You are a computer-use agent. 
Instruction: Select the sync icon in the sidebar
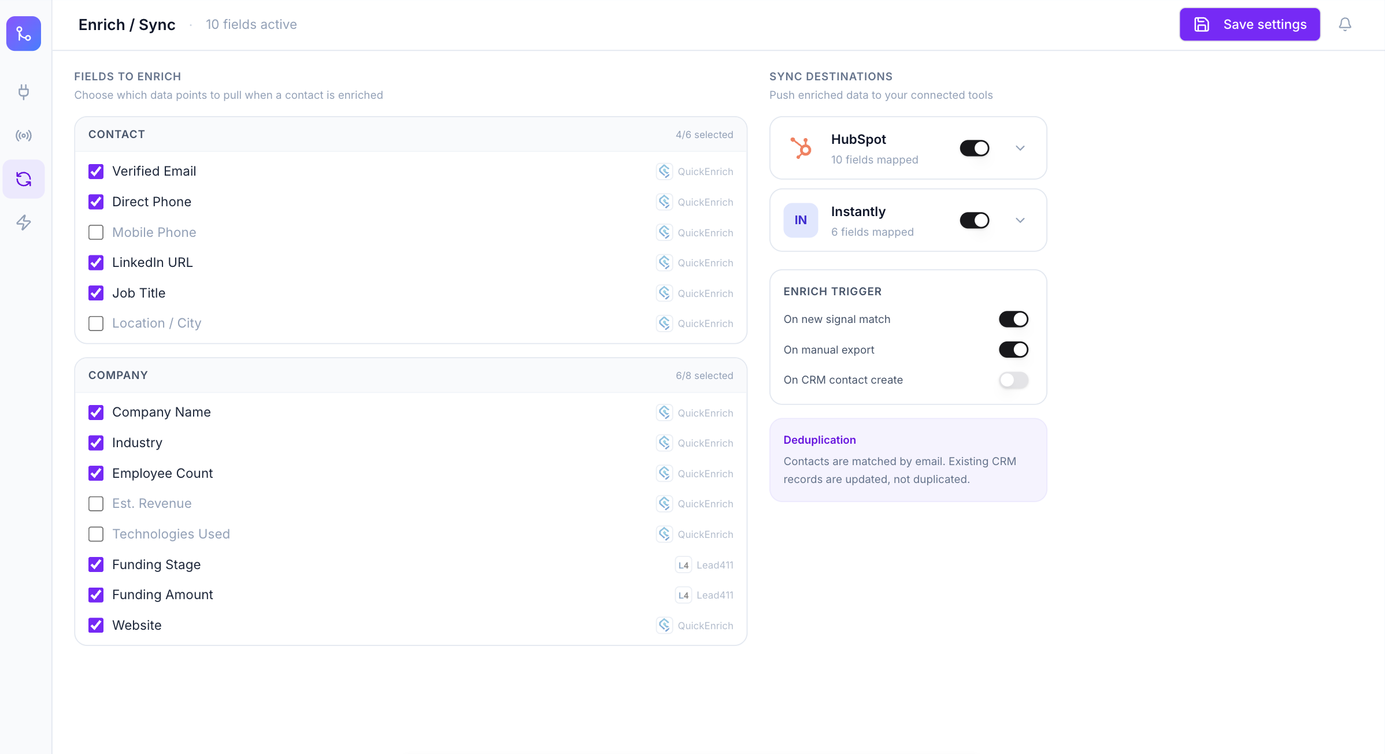tap(23, 179)
